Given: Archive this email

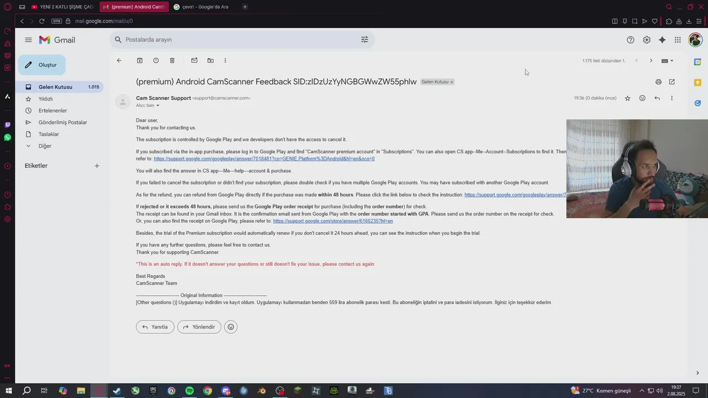Looking at the screenshot, I should pos(139,60).
